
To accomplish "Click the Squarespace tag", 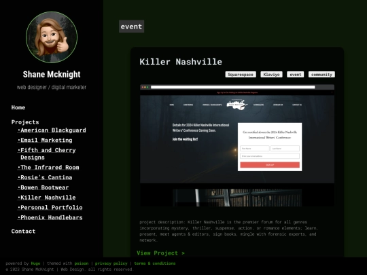I will pyautogui.click(x=241, y=75).
